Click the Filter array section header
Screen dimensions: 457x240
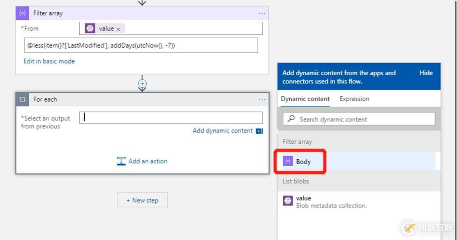[359, 142]
